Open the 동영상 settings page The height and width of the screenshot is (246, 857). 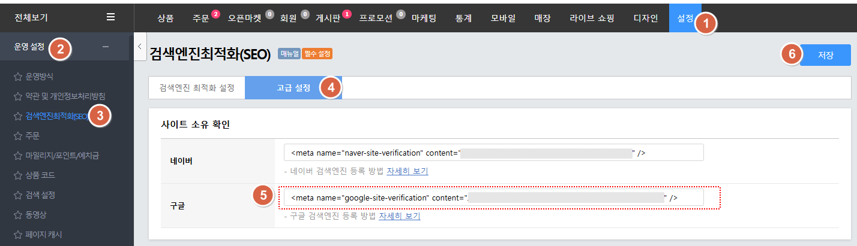(36, 215)
